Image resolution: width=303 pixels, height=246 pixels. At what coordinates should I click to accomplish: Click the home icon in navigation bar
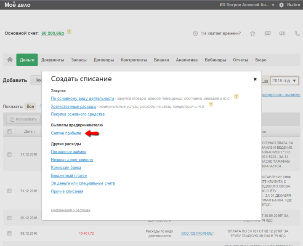(x=10, y=60)
